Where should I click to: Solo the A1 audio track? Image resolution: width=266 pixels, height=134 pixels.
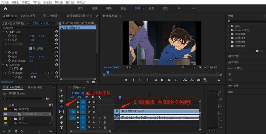click(x=99, y=117)
